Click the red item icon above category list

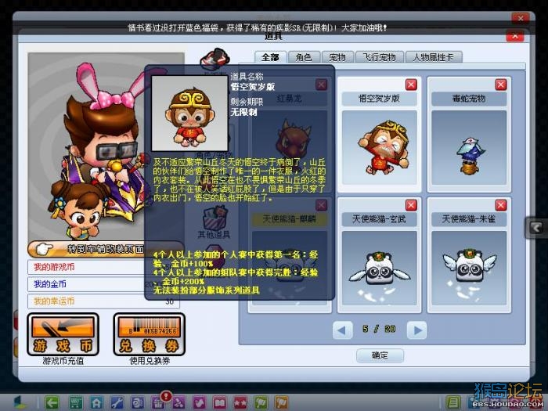tap(215, 58)
